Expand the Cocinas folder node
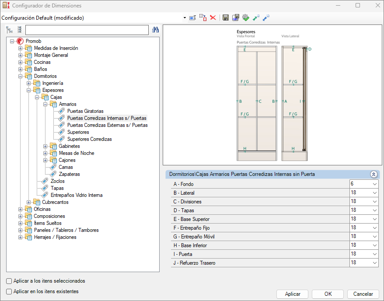Image resolution: width=384 pixels, height=301 pixels. tap(20, 62)
